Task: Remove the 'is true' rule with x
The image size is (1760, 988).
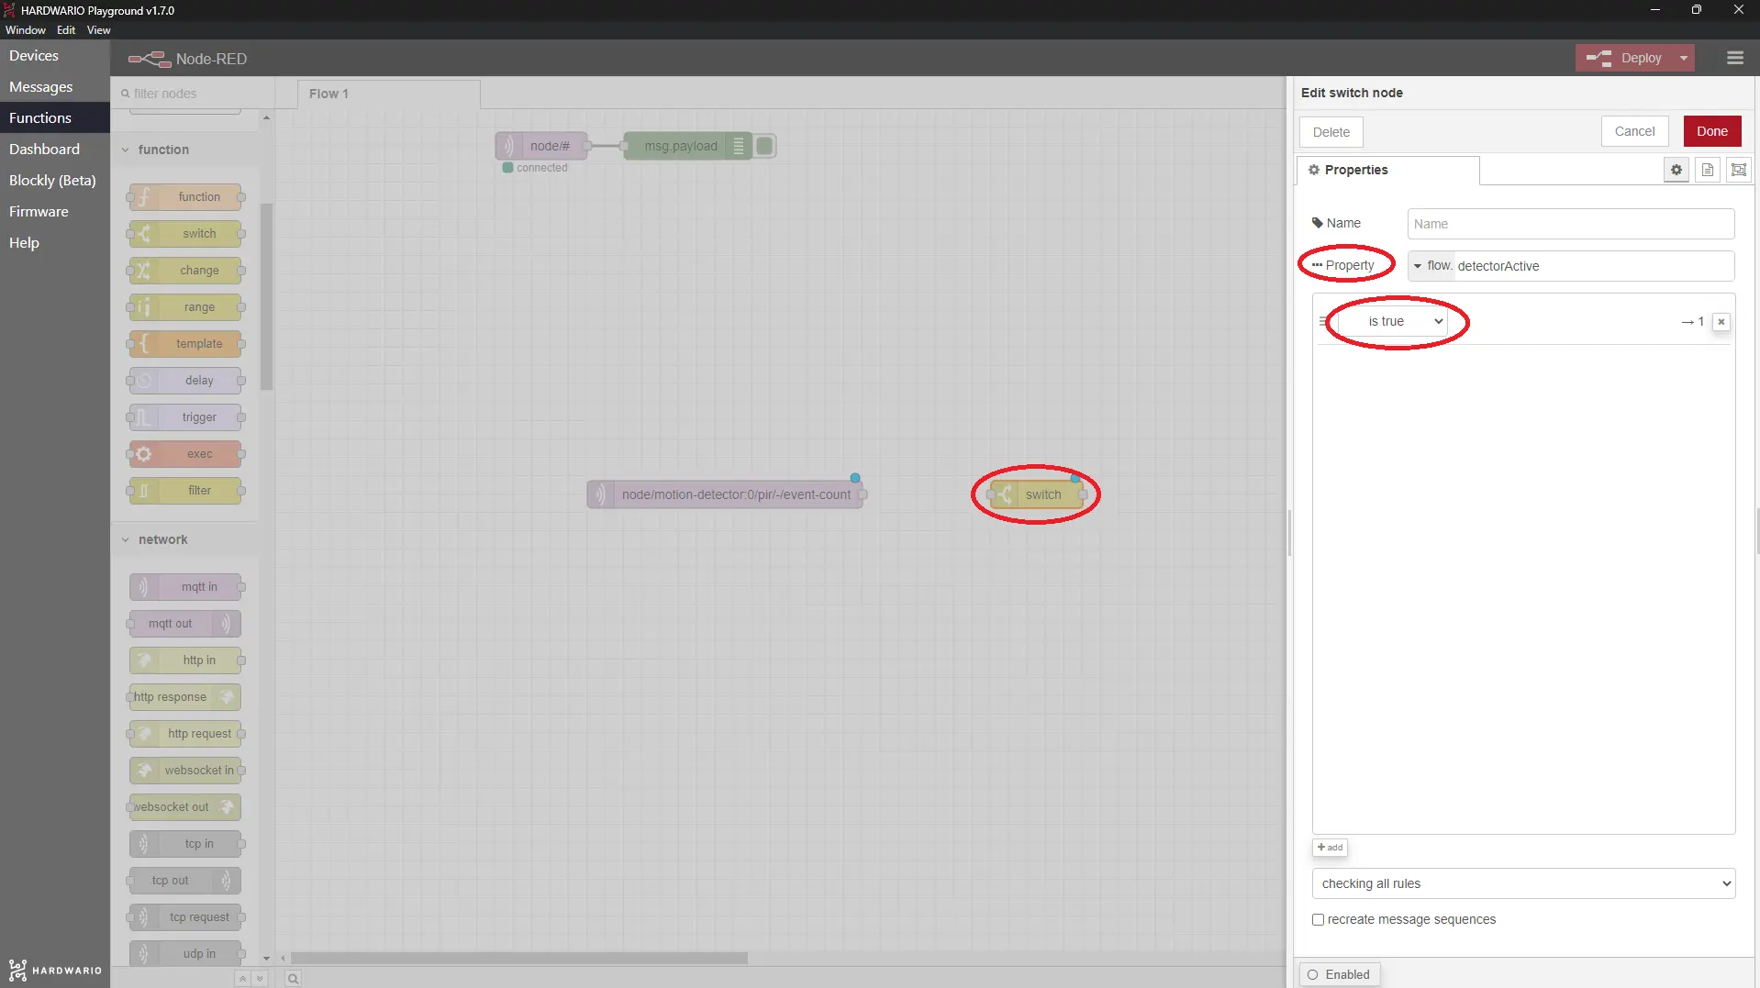Action: 1721,322
